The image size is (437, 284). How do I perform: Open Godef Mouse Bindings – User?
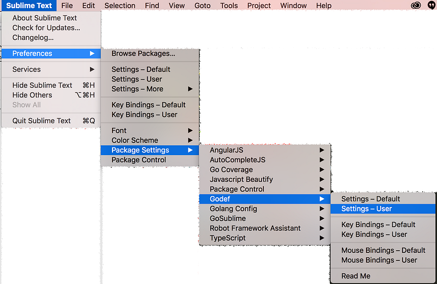coord(383,260)
